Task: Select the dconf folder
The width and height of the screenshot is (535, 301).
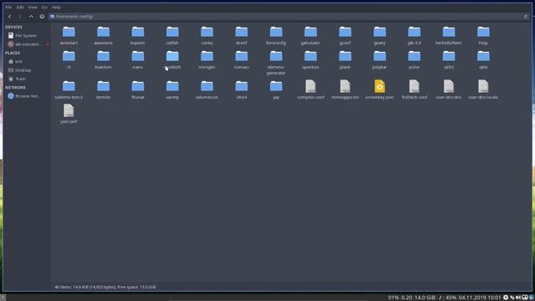Action: [x=242, y=35]
